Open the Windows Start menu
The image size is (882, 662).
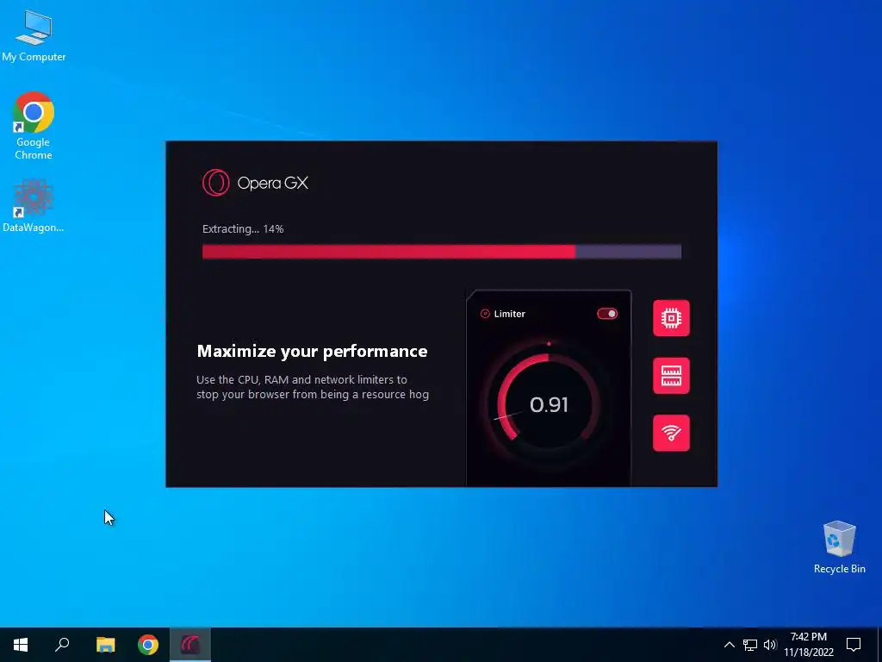click(x=21, y=645)
